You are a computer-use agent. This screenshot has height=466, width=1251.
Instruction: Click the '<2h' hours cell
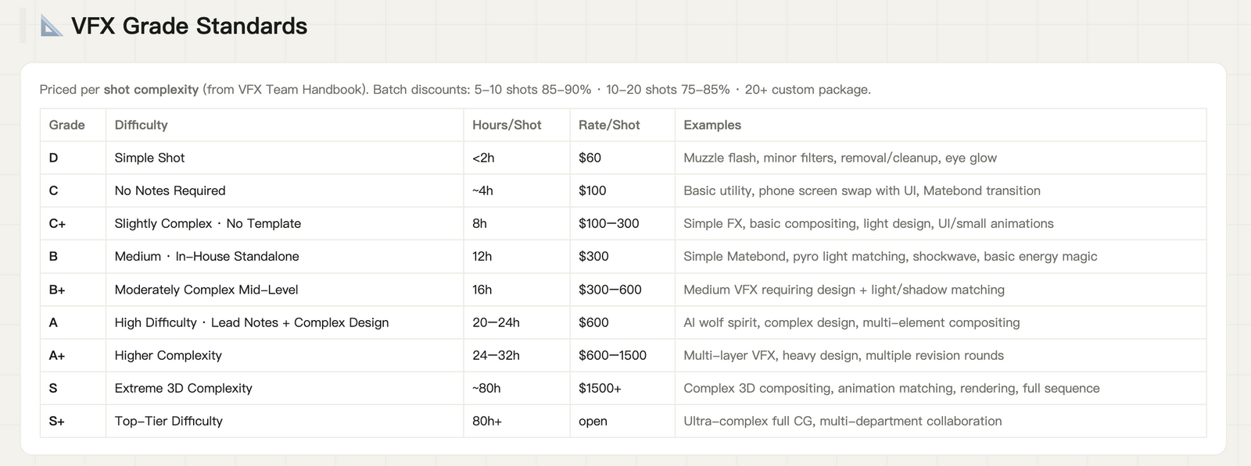click(517, 158)
